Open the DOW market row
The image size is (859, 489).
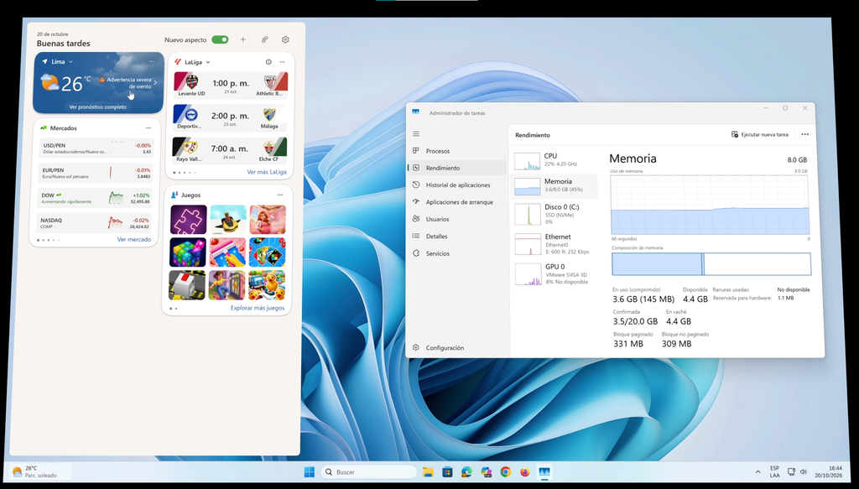click(x=96, y=198)
